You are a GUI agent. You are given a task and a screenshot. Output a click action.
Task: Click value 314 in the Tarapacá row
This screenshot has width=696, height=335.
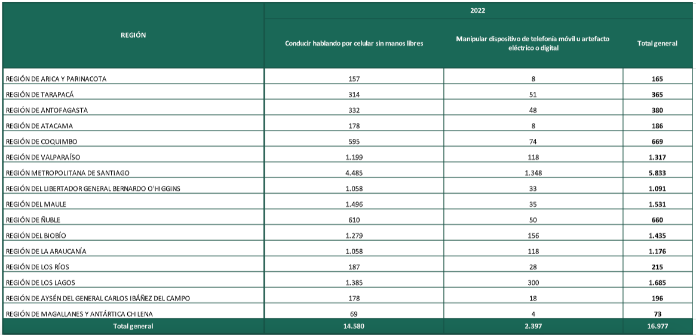pyautogui.click(x=354, y=95)
